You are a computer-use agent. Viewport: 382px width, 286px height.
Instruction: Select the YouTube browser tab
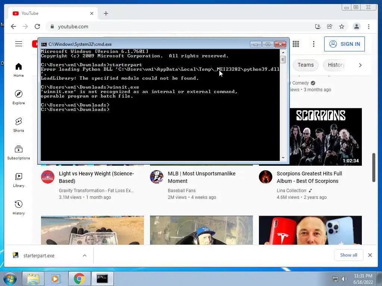pyautogui.click(x=53, y=13)
